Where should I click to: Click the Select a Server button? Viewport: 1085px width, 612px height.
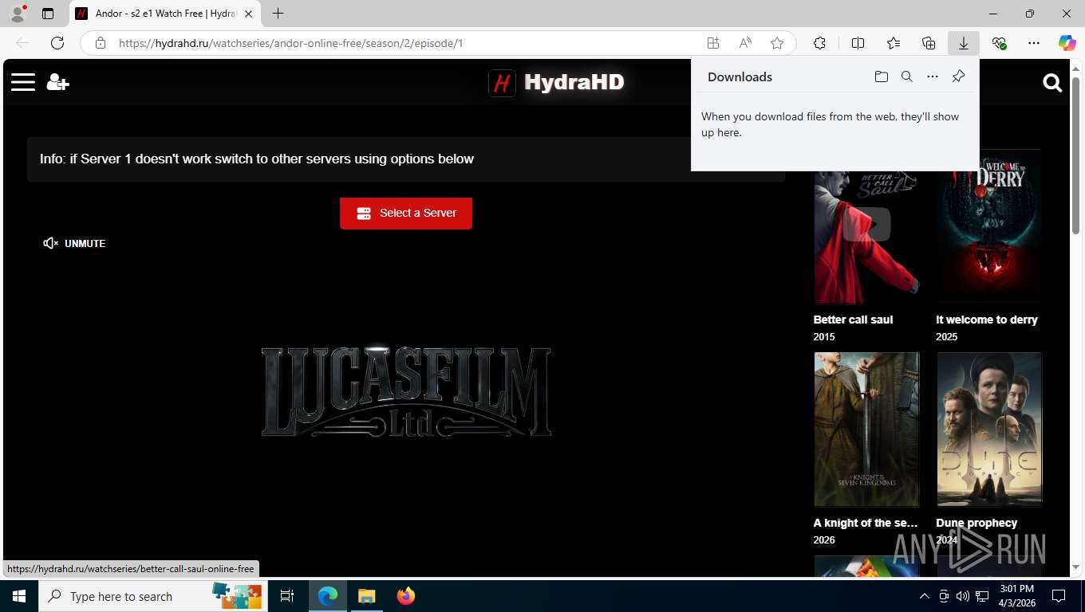pyautogui.click(x=406, y=213)
